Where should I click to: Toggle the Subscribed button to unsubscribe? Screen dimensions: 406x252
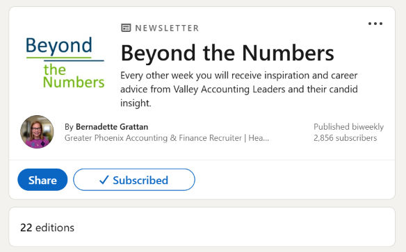(134, 180)
